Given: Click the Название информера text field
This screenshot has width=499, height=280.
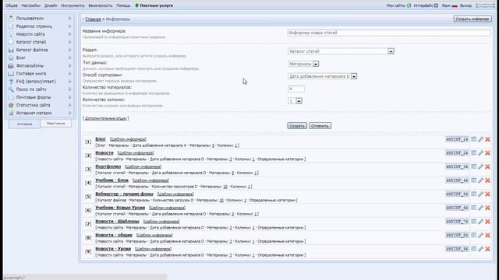Looking at the screenshot, I should tap(389, 33).
